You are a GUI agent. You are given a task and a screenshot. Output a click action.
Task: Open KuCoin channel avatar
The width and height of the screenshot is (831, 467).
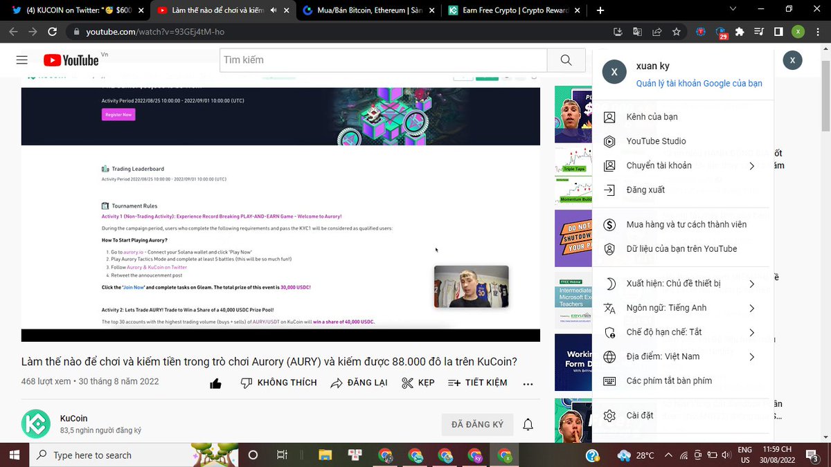pyautogui.click(x=36, y=424)
